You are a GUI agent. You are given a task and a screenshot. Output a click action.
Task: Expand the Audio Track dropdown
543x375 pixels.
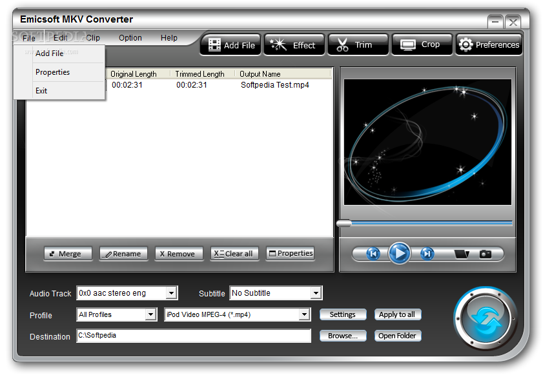point(171,293)
